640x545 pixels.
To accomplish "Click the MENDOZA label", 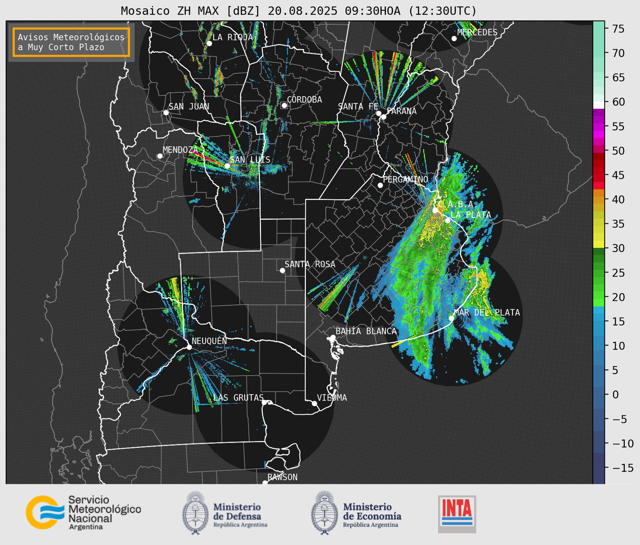I will [x=180, y=150].
